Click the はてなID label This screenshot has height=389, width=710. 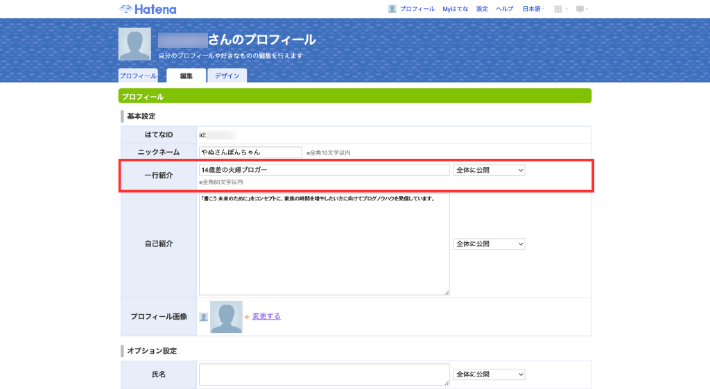(x=159, y=135)
